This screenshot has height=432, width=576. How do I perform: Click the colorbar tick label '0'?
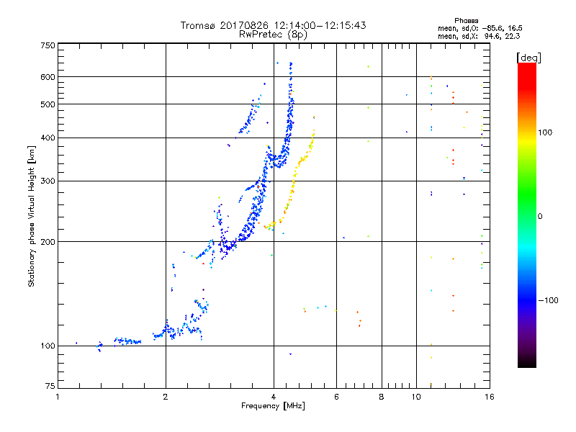[x=540, y=217]
